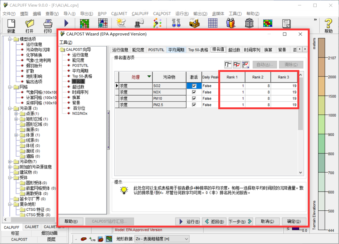
Task: Click the vertical scrollbar of the ranking table
Action: tap(301, 124)
